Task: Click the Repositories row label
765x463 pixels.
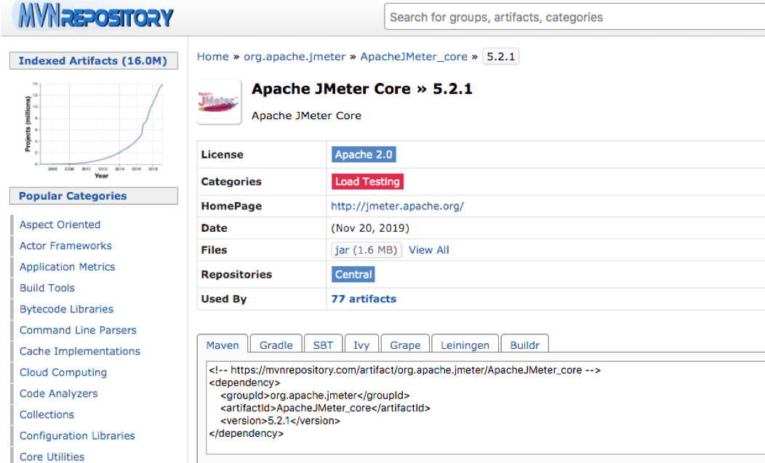Action: tap(236, 274)
